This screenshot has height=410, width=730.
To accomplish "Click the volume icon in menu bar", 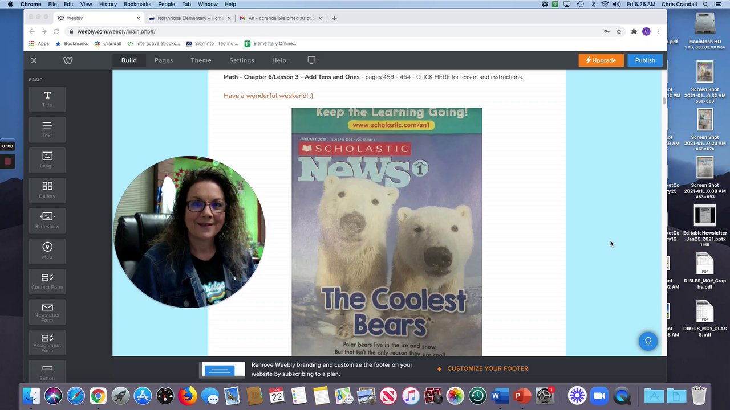I will [x=617, y=4].
